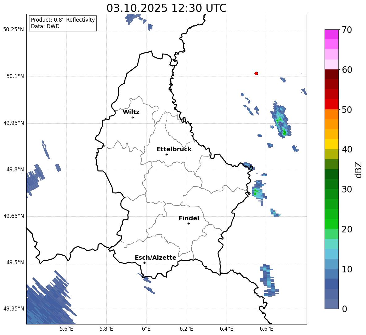Click the 0 value on the colorbar
The height and width of the screenshot is (335, 366).
click(x=344, y=309)
